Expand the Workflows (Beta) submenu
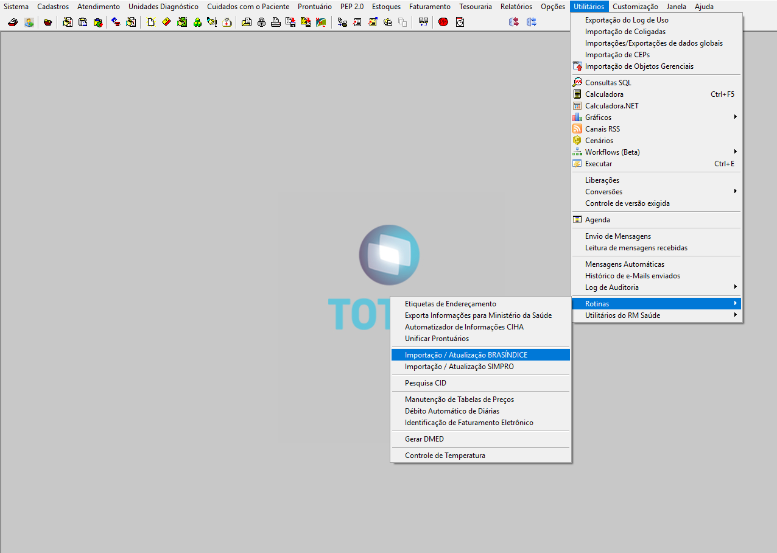This screenshot has width=777, height=553. (x=656, y=152)
